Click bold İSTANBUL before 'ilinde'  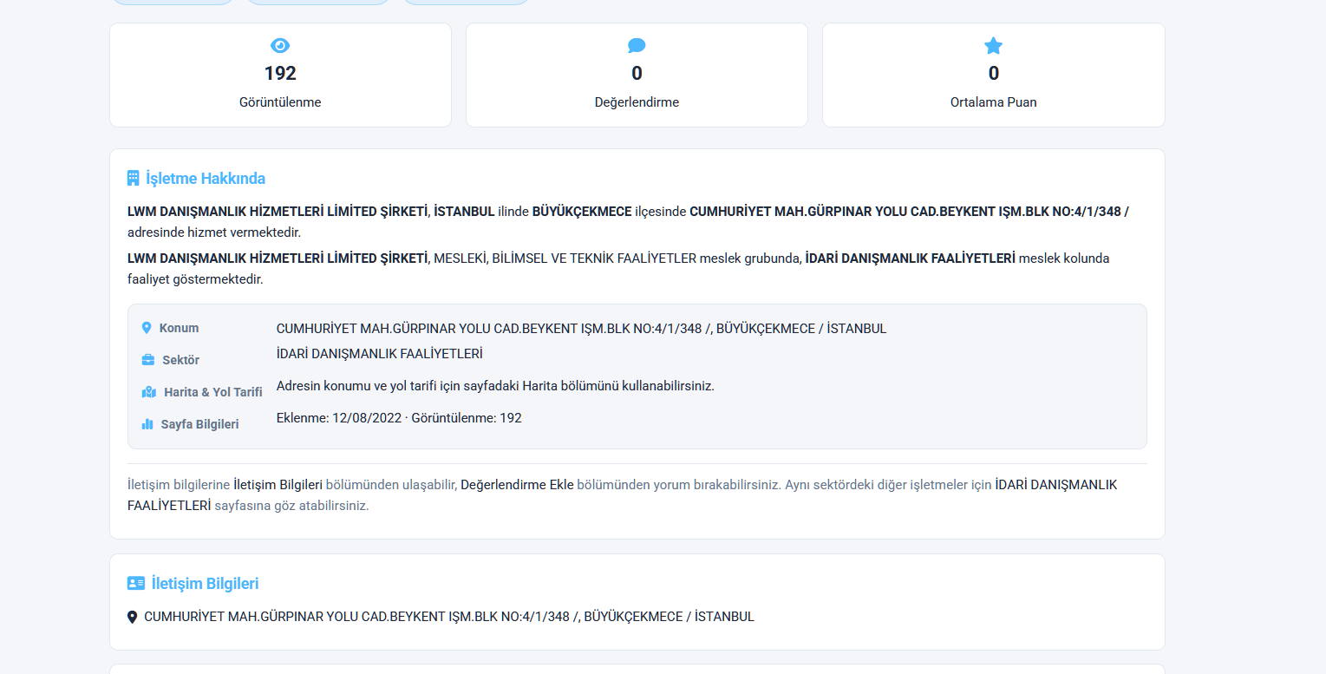pos(464,212)
